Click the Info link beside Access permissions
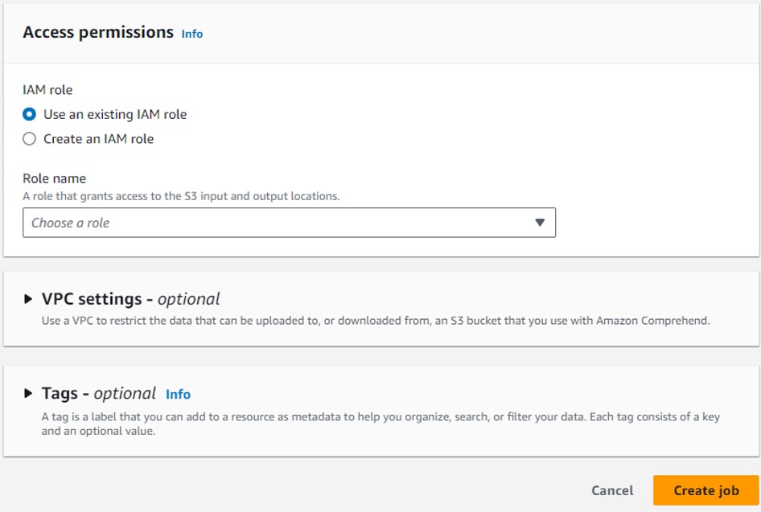Screen dimensions: 761x512 point(191,34)
